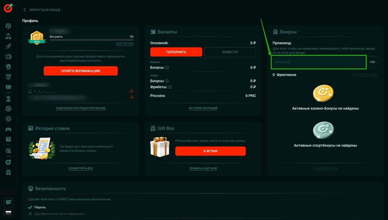This screenshot has width=388, height=220.
Task: Open the circular target sidebar icon
Action: click(8, 119)
